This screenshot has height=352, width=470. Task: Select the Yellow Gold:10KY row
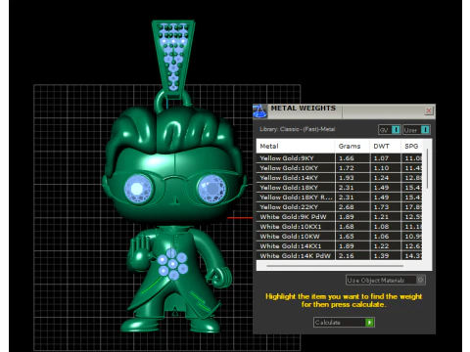pos(339,168)
